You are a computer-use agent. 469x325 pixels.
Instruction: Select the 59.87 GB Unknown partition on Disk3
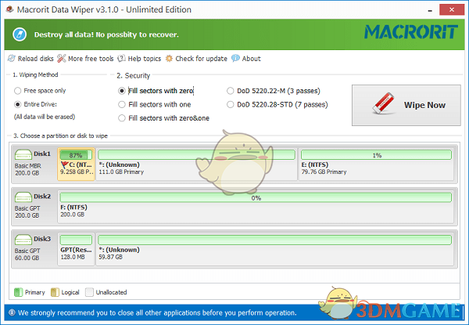(x=274, y=249)
